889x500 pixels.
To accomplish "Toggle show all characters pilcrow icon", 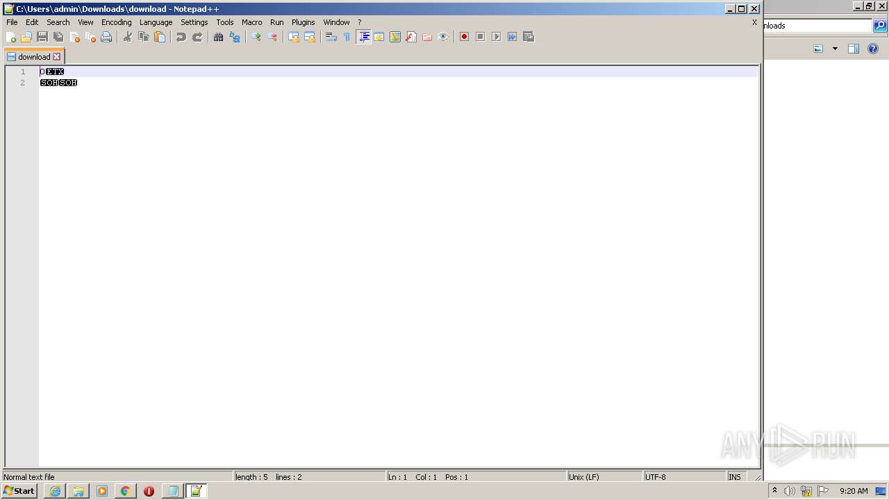I will 347,37.
